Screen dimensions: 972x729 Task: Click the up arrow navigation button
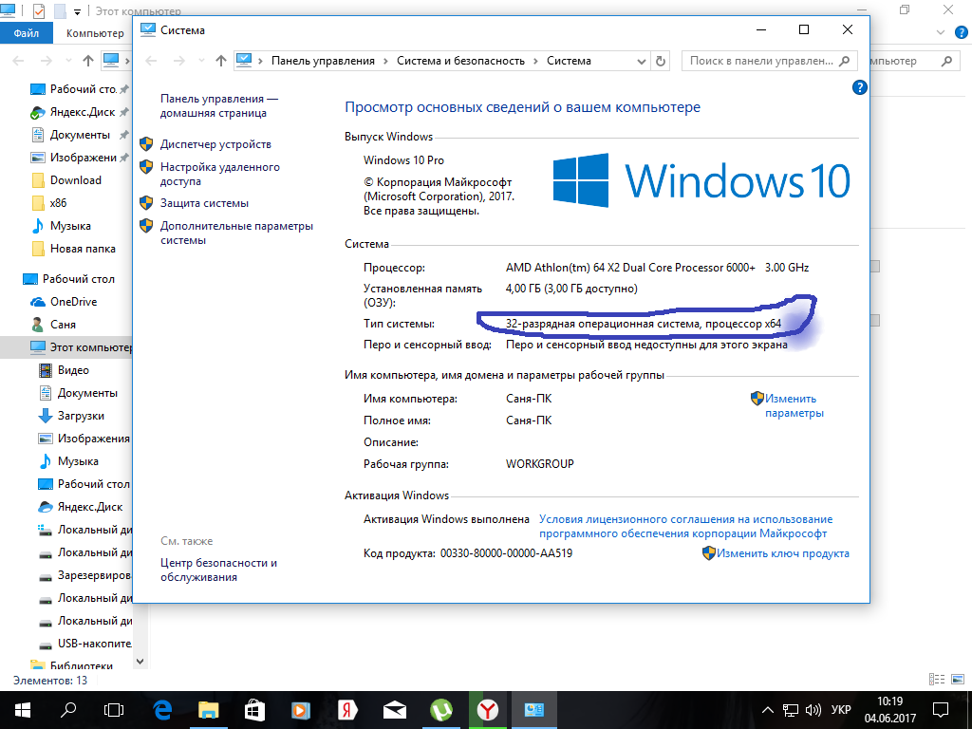221,61
